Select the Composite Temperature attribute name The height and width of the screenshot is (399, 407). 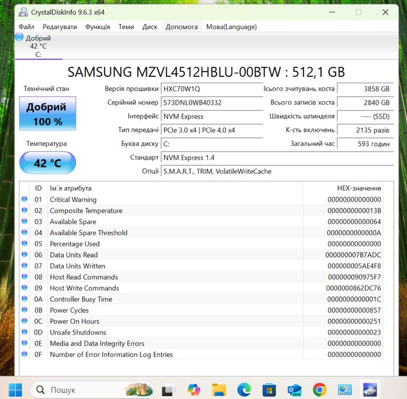tap(86, 210)
